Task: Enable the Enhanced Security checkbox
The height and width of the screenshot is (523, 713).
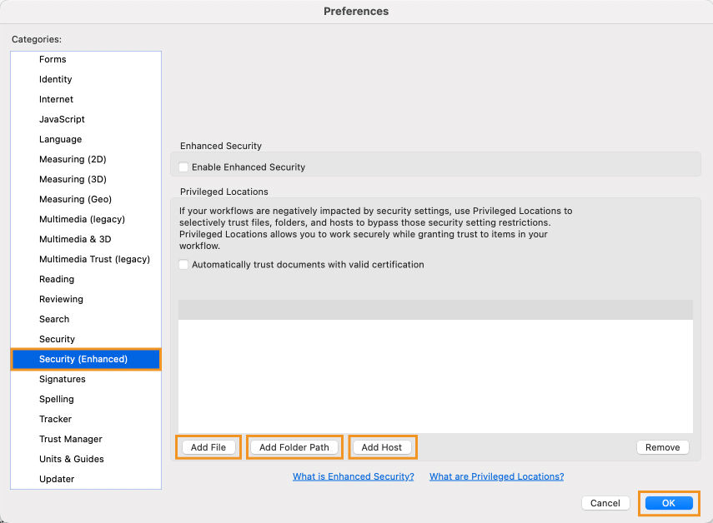Action: 183,167
